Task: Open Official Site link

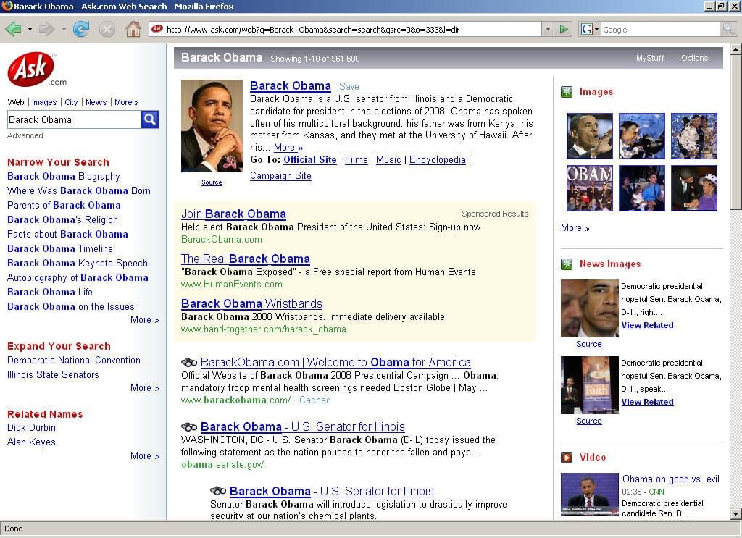Action: pos(310,160)
